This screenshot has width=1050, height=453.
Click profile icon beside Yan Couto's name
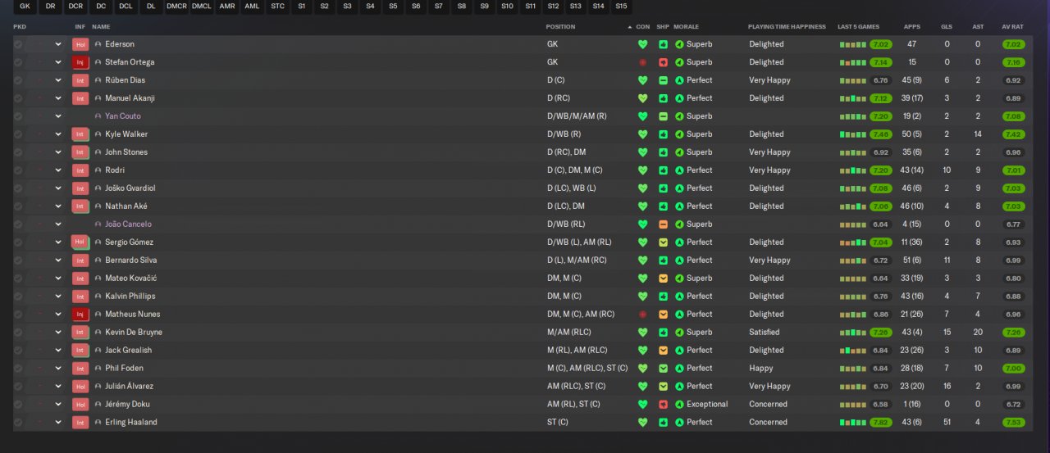[x=98, y=116]
